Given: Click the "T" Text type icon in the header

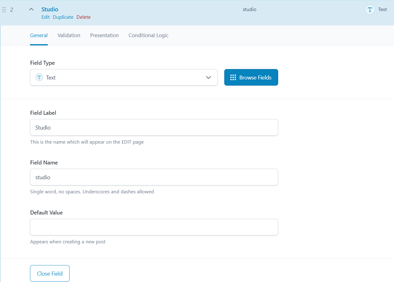Looking at the screenshot, I should pos(370,10).
